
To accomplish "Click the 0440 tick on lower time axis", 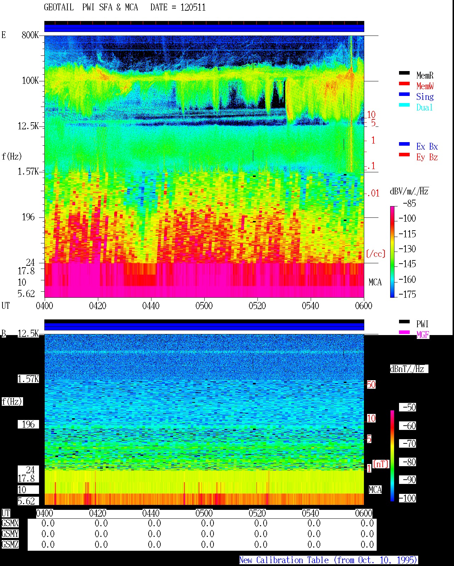I will (151, 513).
